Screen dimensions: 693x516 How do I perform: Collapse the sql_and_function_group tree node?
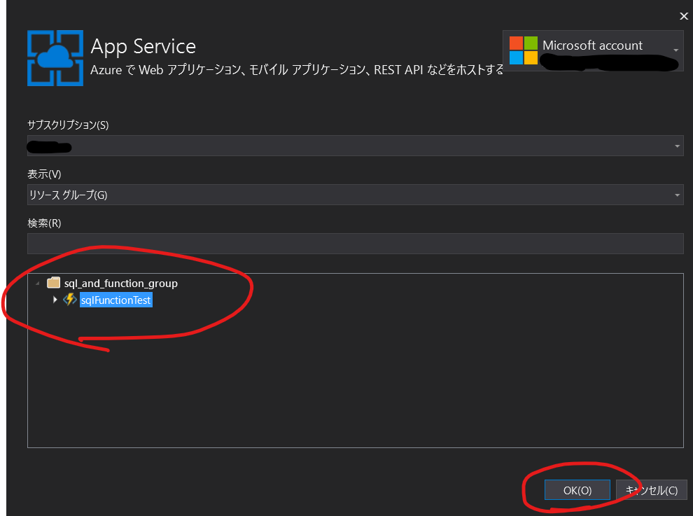click(37, 284)
